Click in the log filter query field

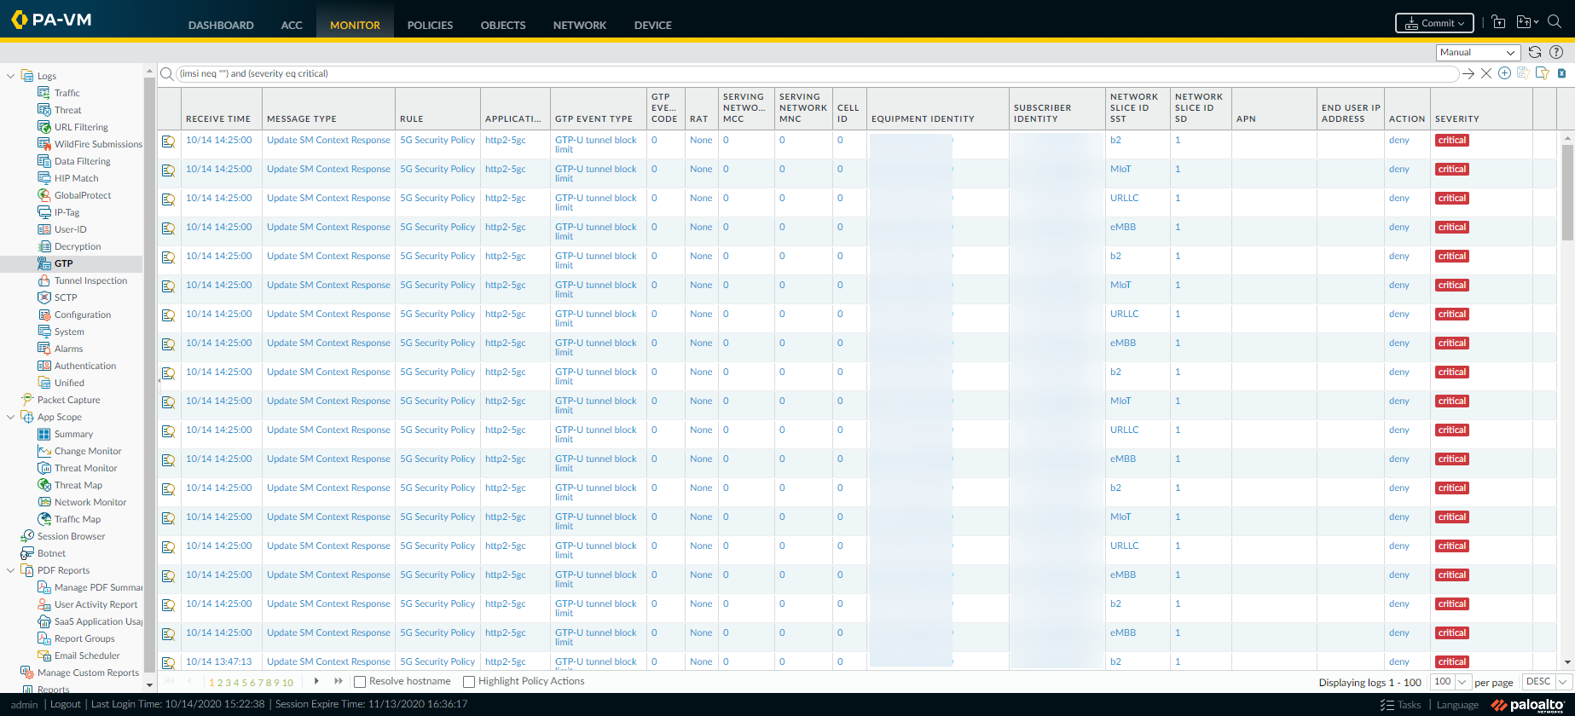(x=767, y=73)
